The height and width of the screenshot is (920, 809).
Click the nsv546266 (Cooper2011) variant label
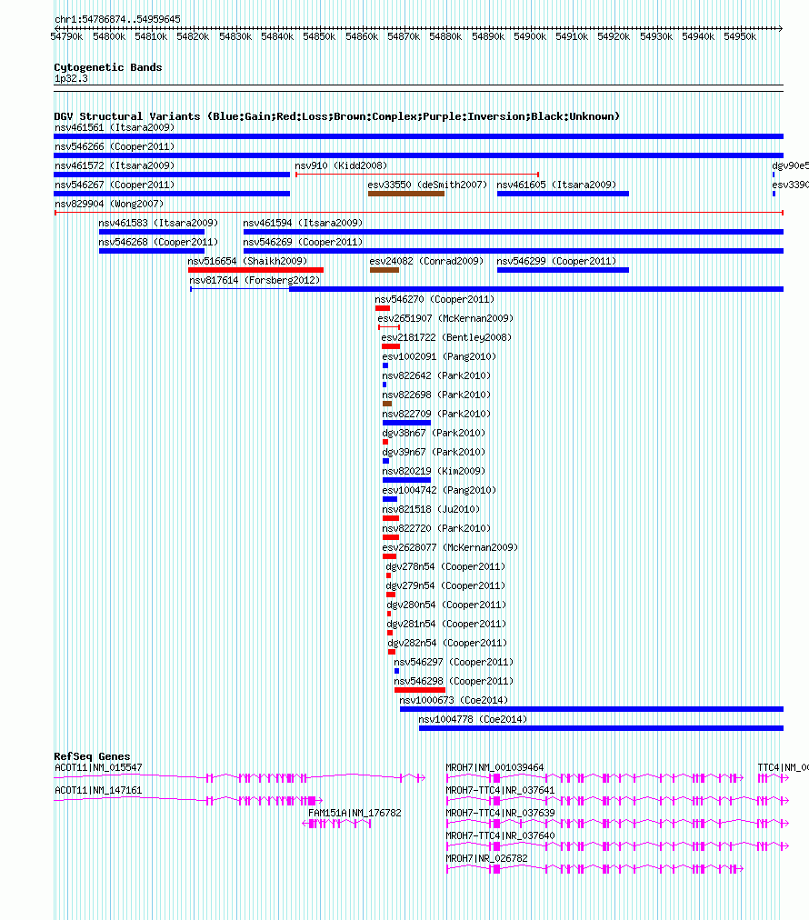[x=115, y=146]
